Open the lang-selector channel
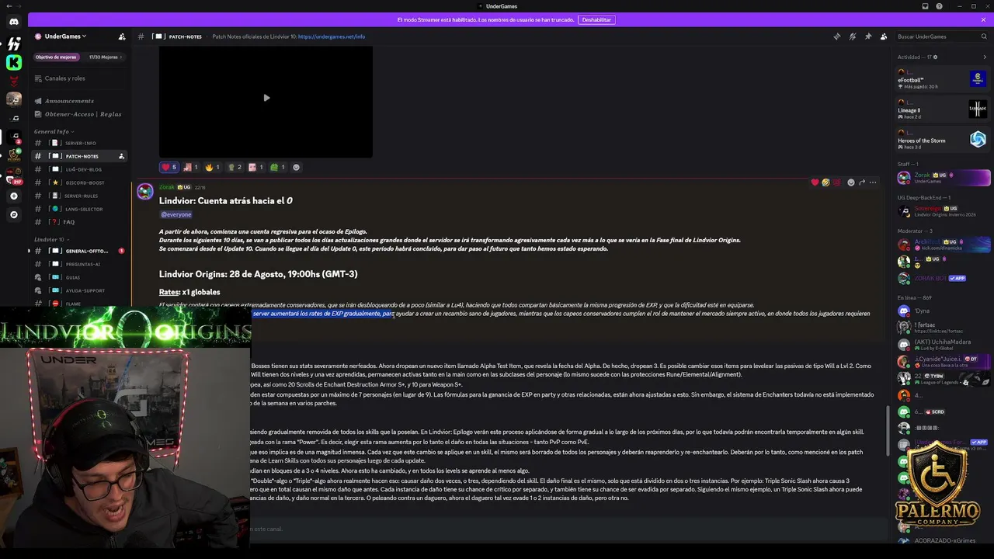Viewport: 994px width, 559px height. tap(80, 209)
